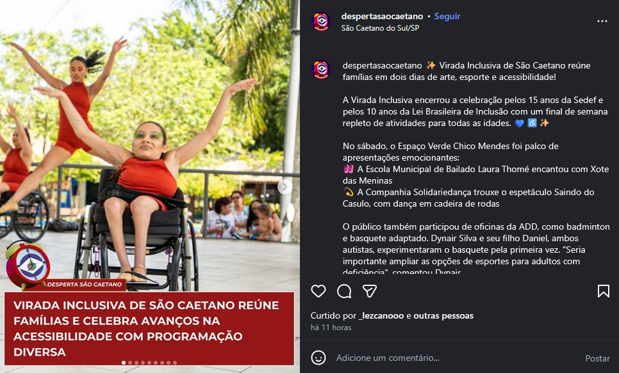
Task: Submit comment with Postar button
Action: coord(597,358)
